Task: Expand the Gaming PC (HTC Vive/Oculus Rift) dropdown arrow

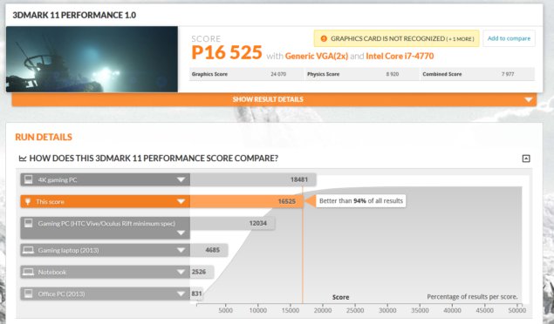Action: 181,233
